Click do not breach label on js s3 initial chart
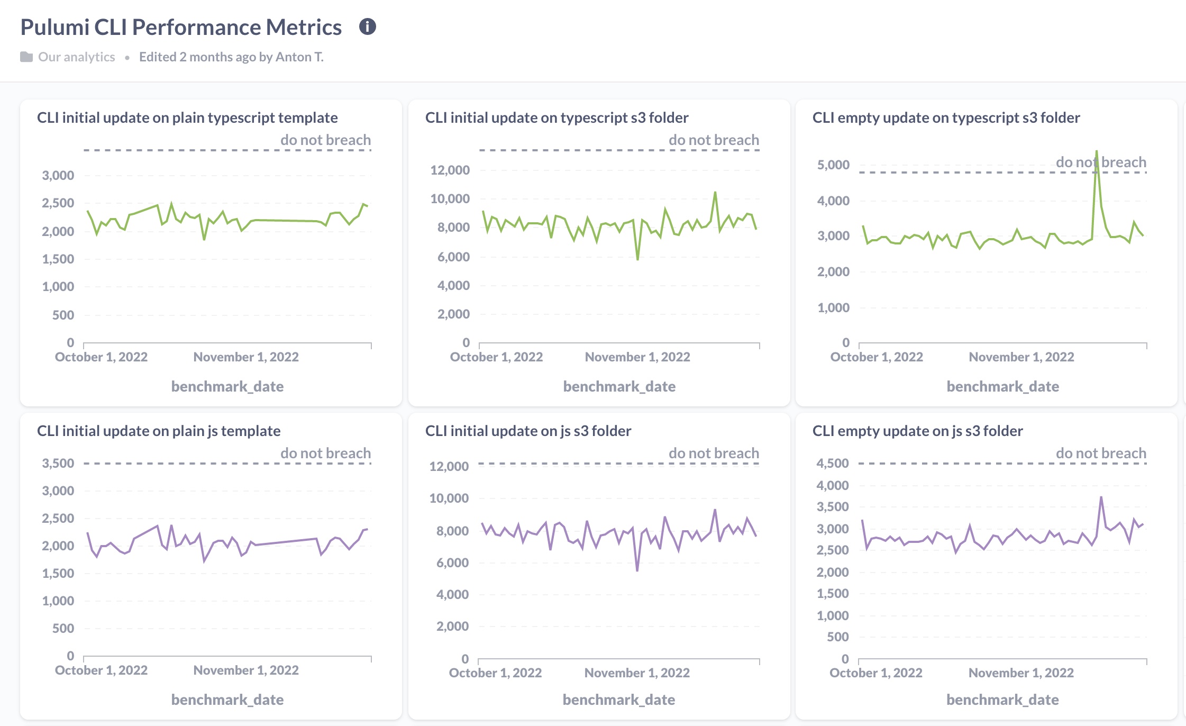1186x726 pixels. pyautogui.click(x=714, y=453)
